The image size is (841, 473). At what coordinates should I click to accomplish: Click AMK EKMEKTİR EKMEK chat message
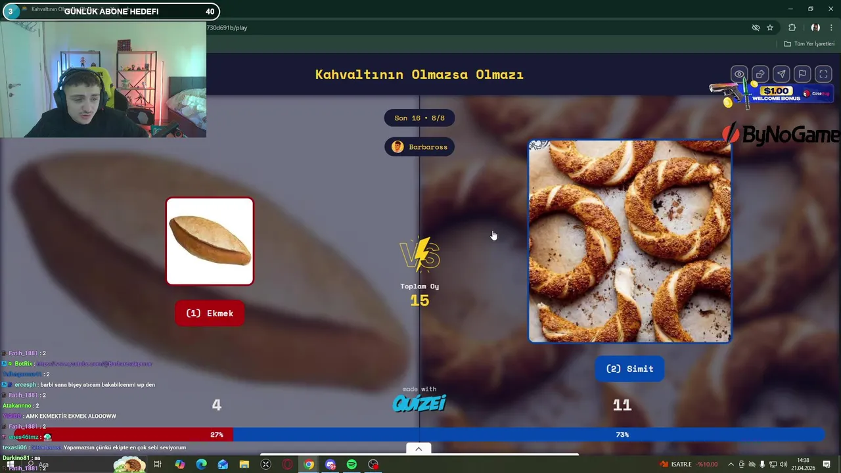coord(60,416)
